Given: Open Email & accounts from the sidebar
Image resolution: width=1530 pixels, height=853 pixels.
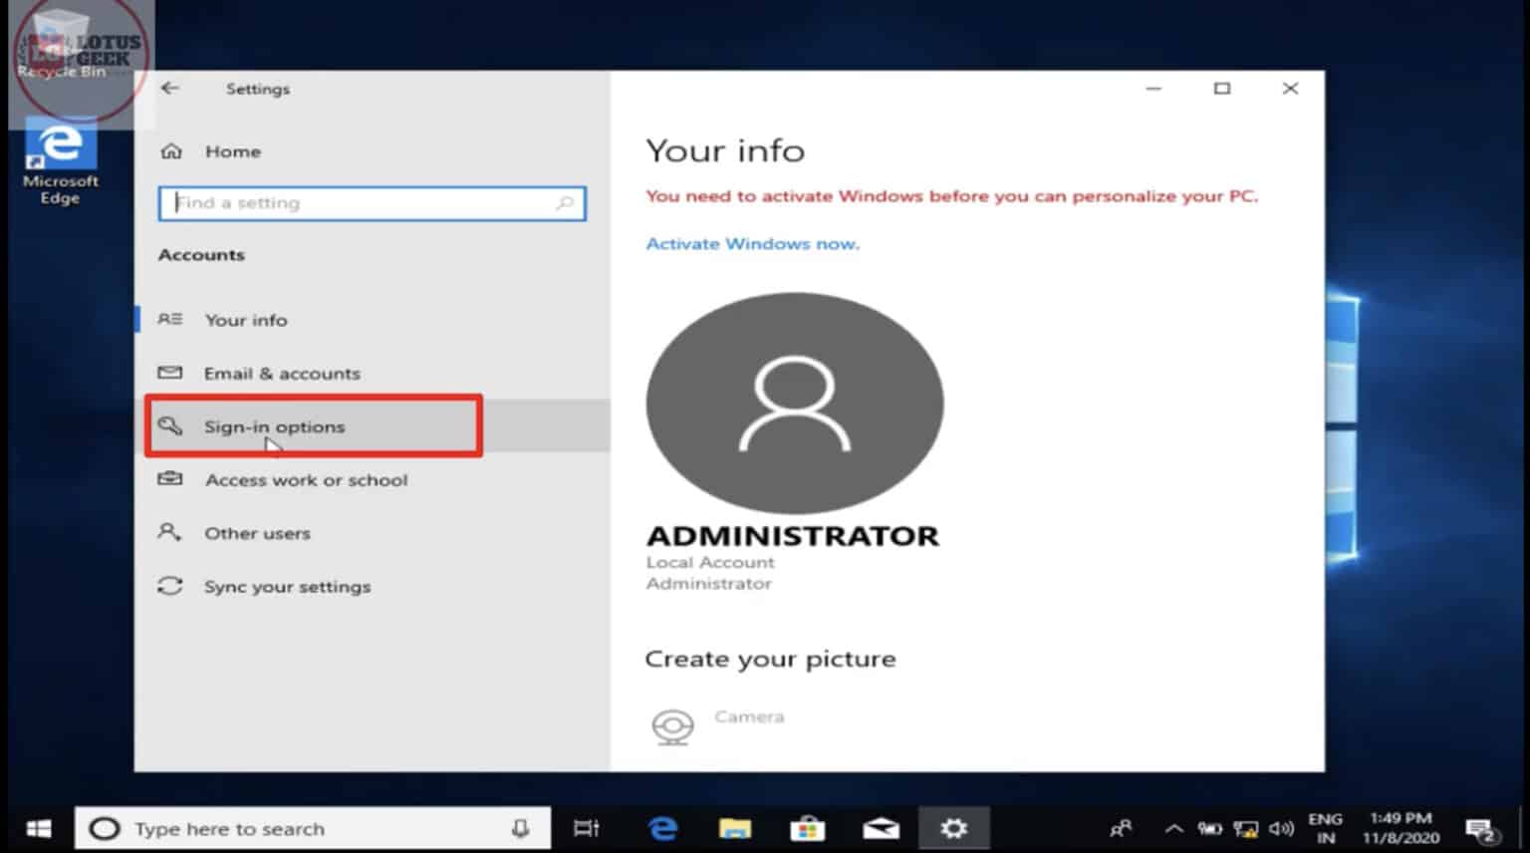Looking at the screenshot, I should [282, 373].
